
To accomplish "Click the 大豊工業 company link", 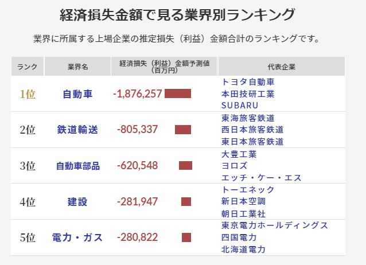I will (x=239, y=154).
